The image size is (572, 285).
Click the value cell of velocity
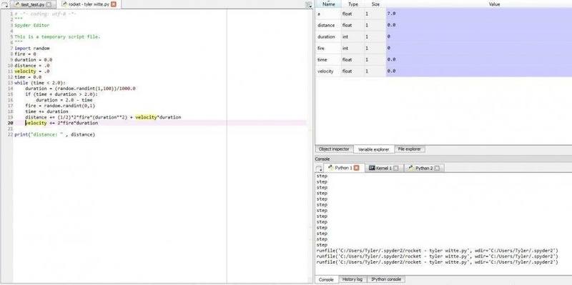click(x=479, y=71)
